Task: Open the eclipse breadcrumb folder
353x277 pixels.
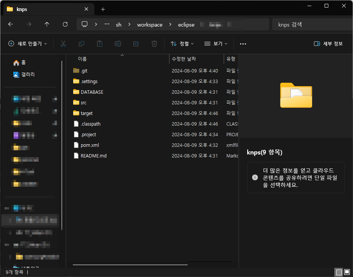Action: click(x=186, y=25)
